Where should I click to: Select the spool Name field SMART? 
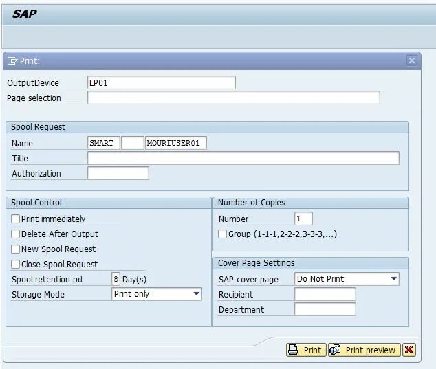click(104, 143)
